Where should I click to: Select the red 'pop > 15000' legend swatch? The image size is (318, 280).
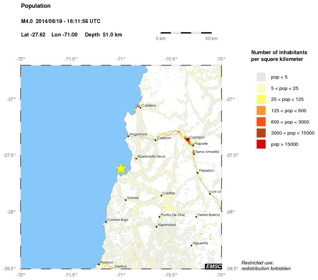pos(261,144)
